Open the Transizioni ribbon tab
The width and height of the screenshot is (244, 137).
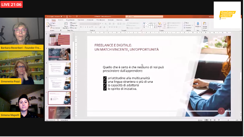click(81, 20)
